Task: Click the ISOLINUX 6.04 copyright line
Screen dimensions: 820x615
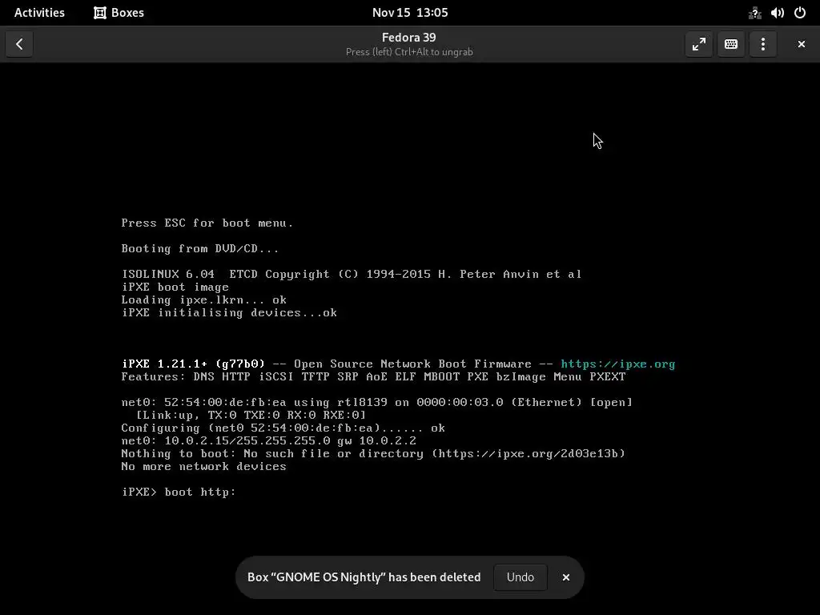Action: tap(352, 274)
